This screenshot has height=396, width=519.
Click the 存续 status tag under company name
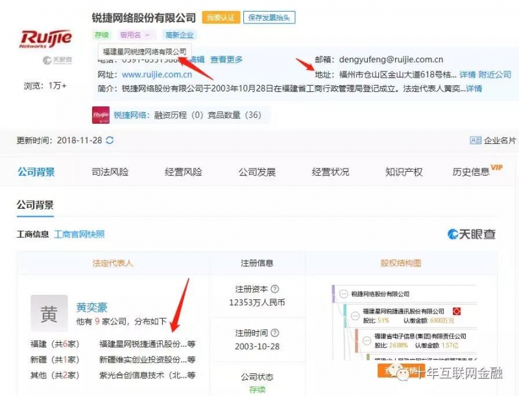102,35
